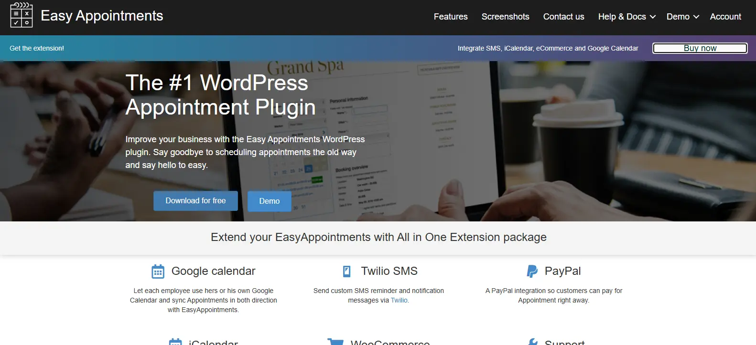Click the Easy Appointments site title
This screenshot has width=756, height=345.
pyautogui.click(x=102, y=16)
